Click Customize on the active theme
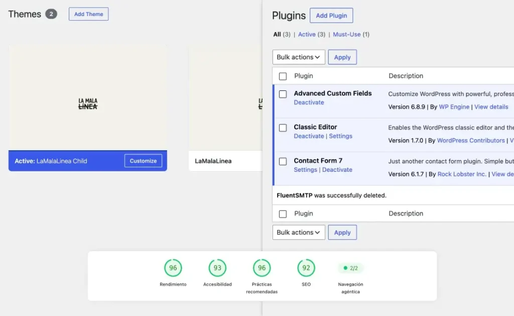 pos(143,161)
